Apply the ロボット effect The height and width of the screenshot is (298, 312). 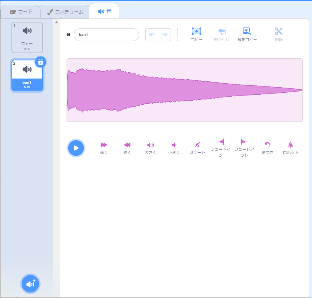tap(291, 148)
